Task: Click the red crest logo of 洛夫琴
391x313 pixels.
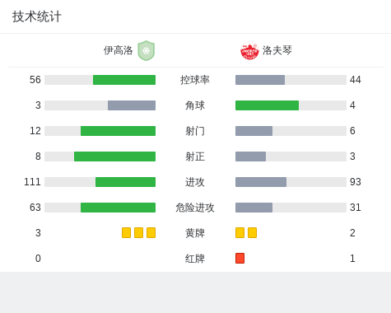Action: coord(249,50)
